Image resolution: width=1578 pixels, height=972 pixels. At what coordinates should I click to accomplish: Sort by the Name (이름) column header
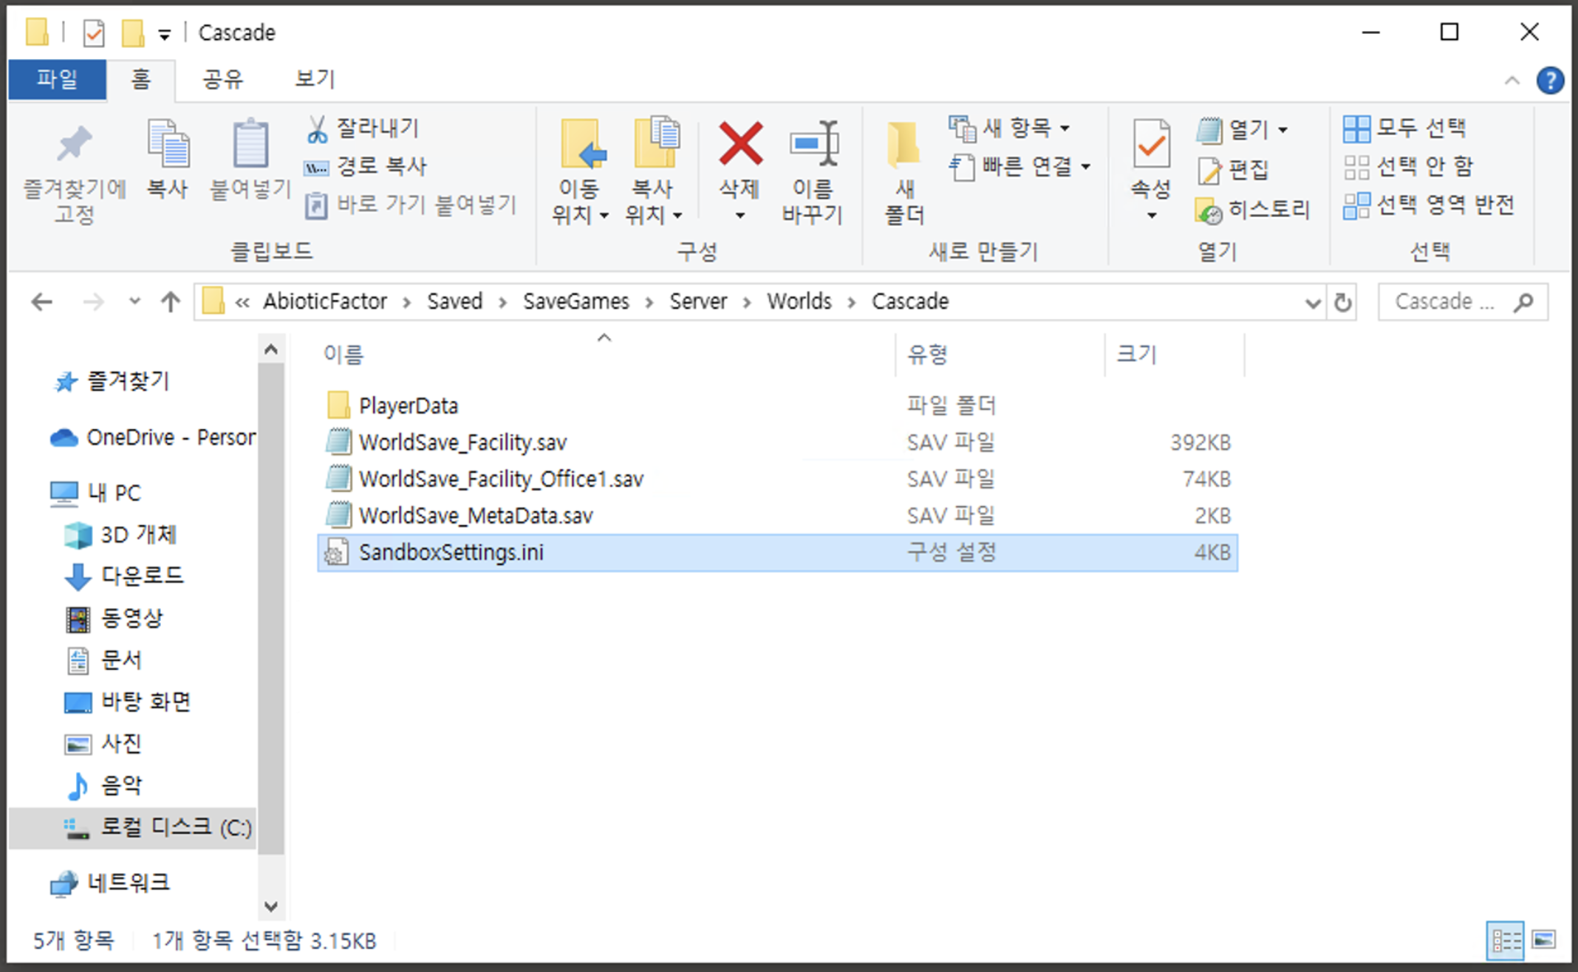[606, 355]
